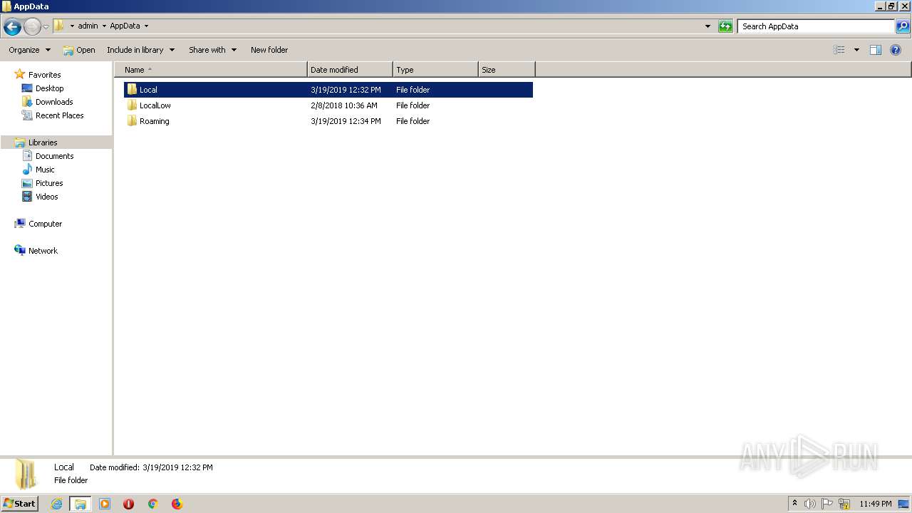This screenshot has width=912, height=513.
Task: Sort by Type column header
Action: tap(435, 70)
